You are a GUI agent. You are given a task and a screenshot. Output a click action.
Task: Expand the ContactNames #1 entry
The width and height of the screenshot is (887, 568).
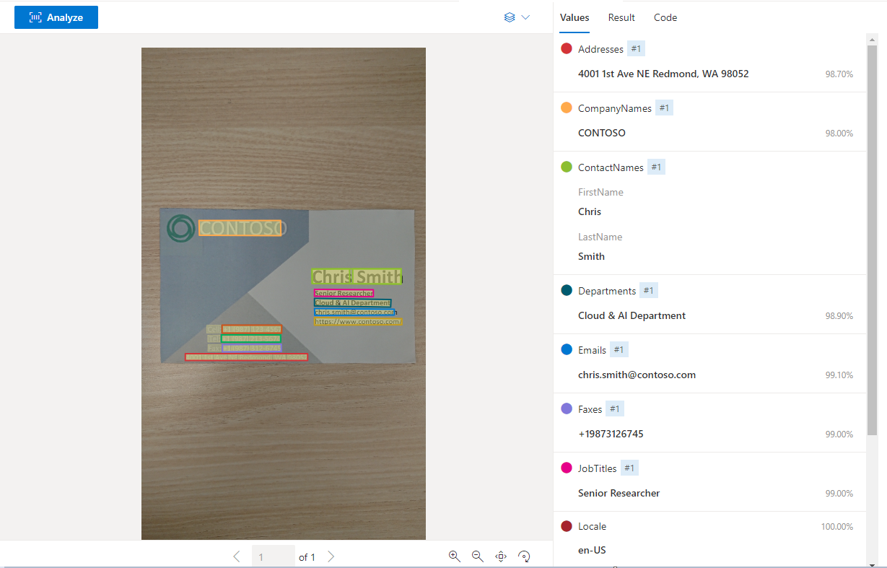coord(656,166)
